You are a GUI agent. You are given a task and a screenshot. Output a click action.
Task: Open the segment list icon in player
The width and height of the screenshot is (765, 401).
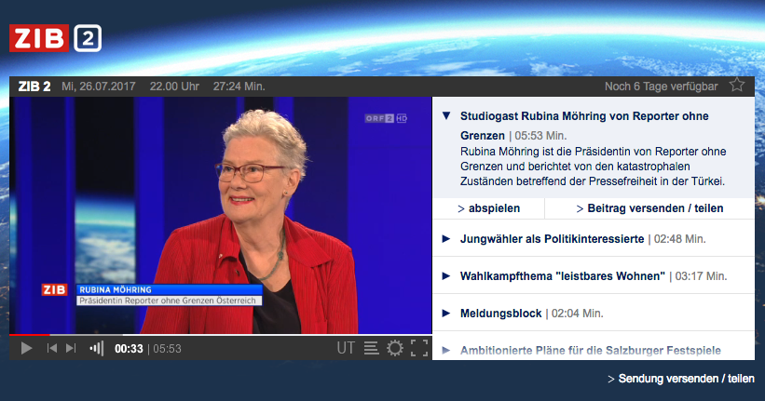click(x=371, y=348)
